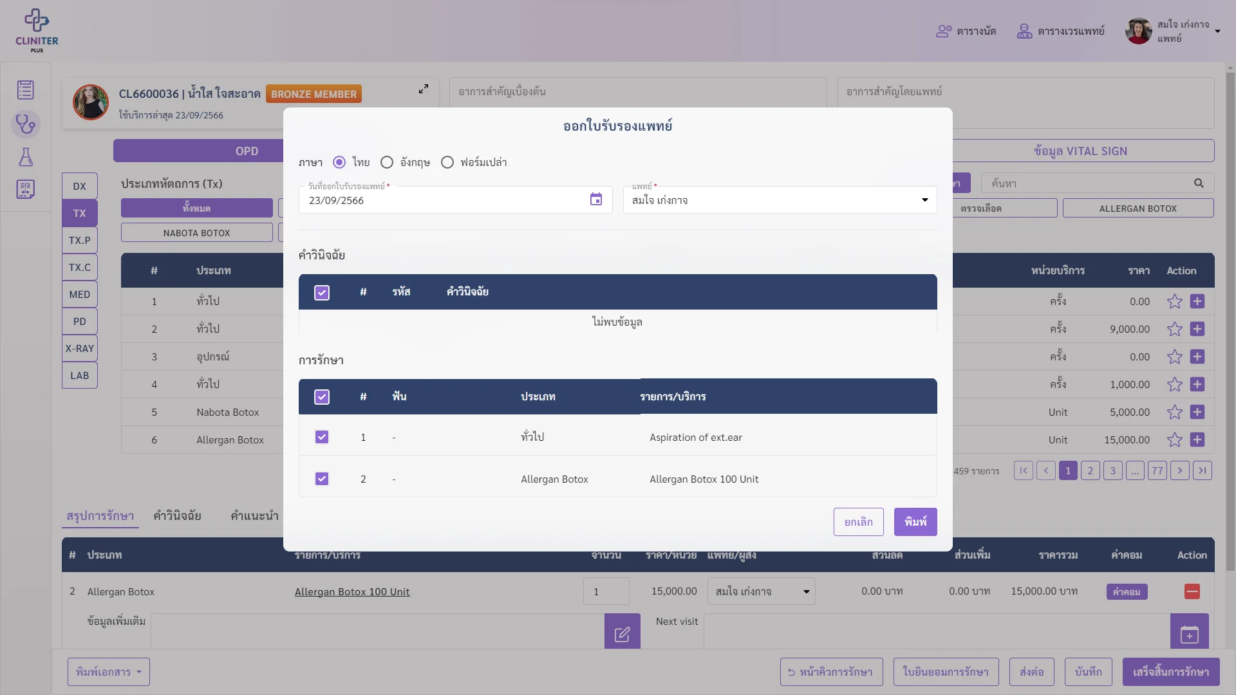Expand the พิมพ์เอกสาร dropdown button

tap(109, 672)
